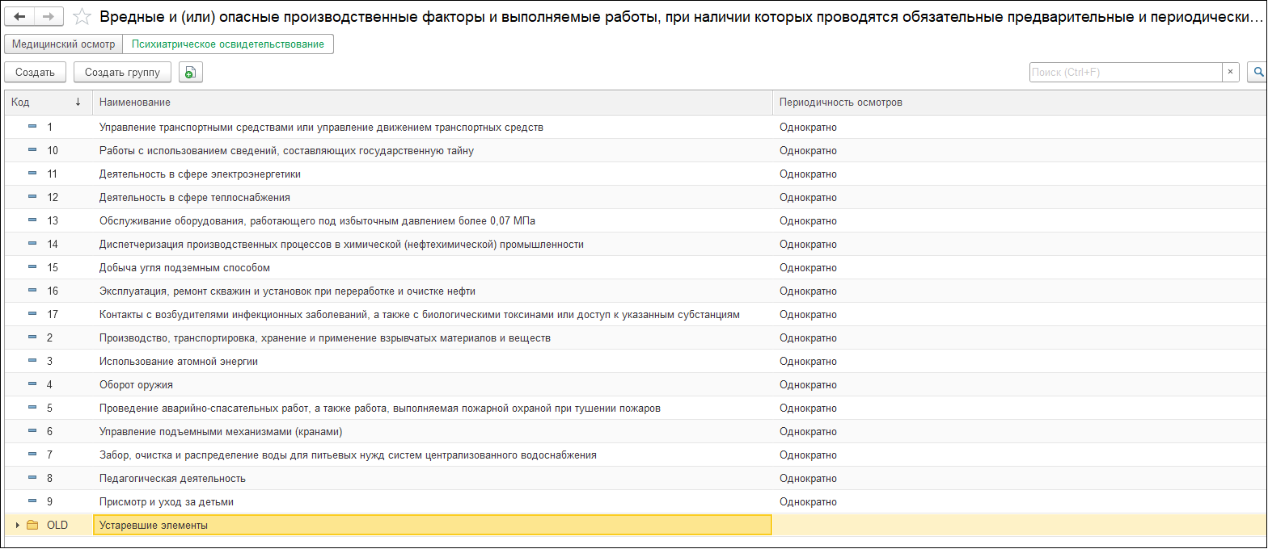The height and width of the screenshot is (549, 1268).
Task: Click Однократно in Оборот оружия row
Action: (x=808, y=384)
